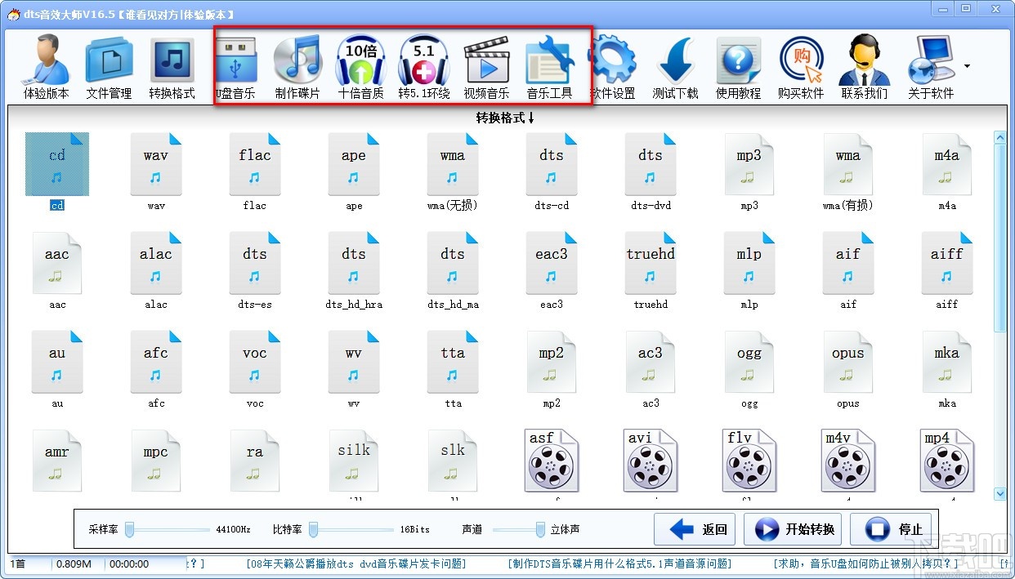Open the U盘音乐 (USB music) tool

235,65
